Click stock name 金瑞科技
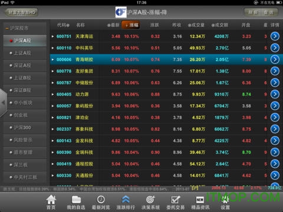 84,153
